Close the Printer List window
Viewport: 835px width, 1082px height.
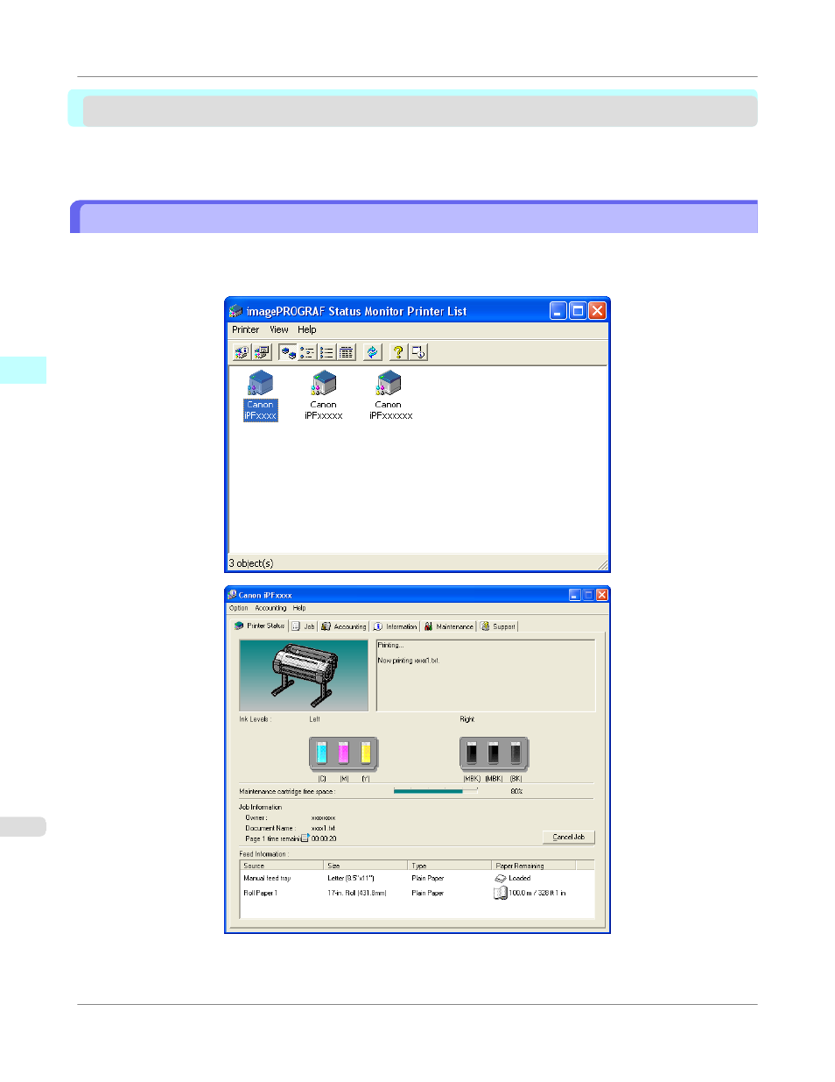597,311
